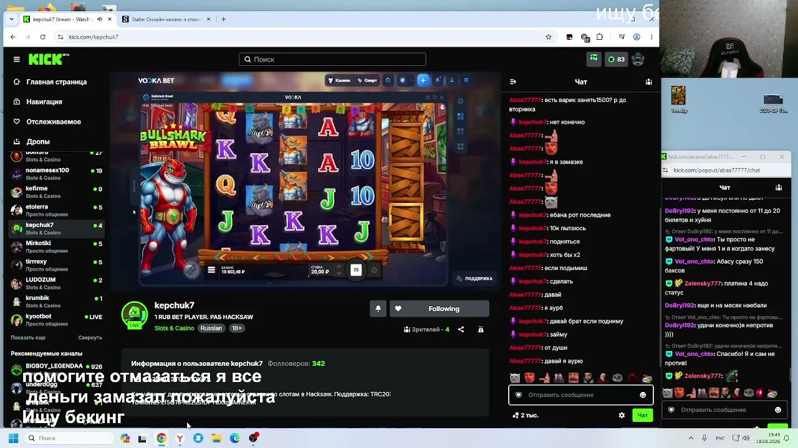Open Chrome from the taskbar
Viewport: 798px width, 448px height.
point(161,438)
